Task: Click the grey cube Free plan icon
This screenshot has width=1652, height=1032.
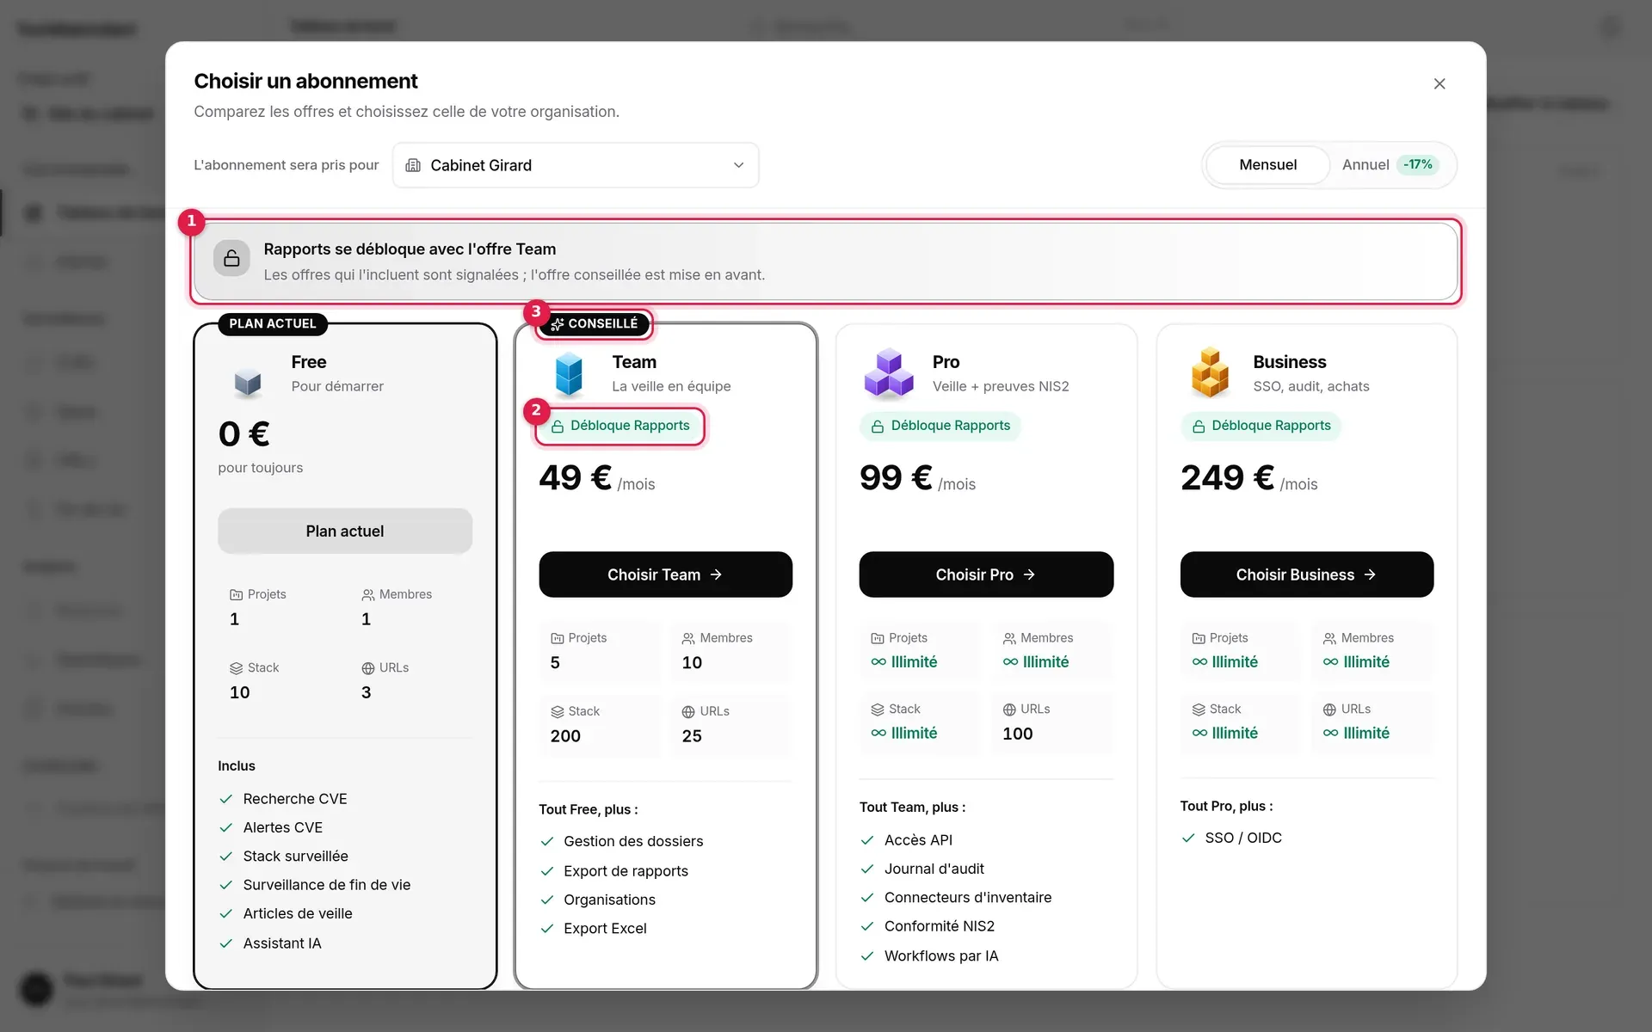Action: pyautogui.click(x=248, y=382)
